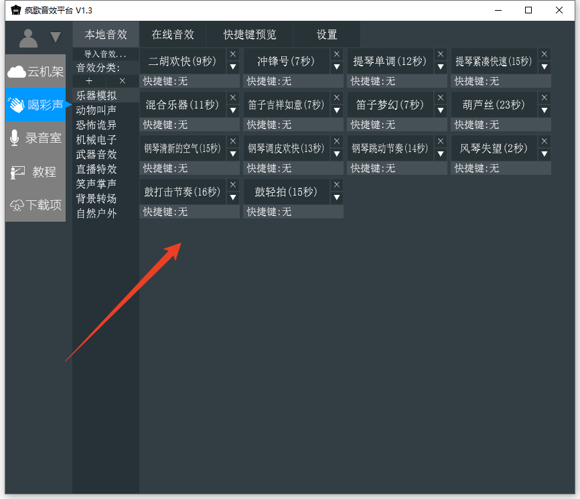
Task: Click the + to add a sound category
Action: (89, 80)
